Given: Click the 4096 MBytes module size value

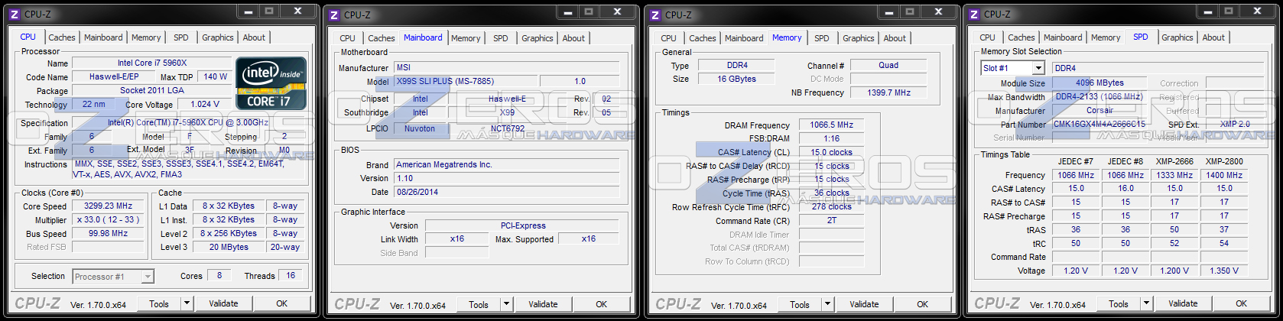Looking at the screenshot, I should [x=1099, y=83].
